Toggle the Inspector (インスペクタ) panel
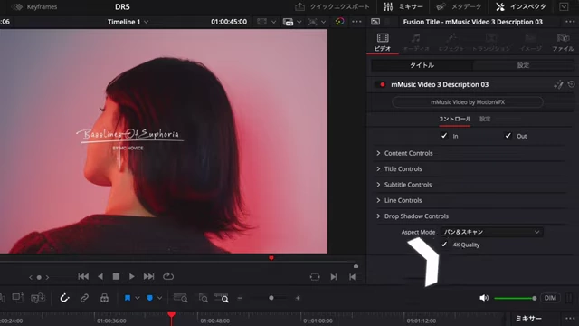The height and width of the screenshot is (326, 579). 521,6
